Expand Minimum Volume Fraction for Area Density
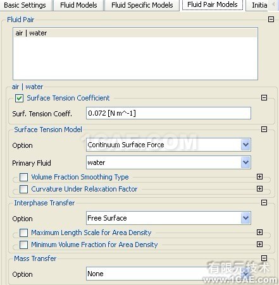The height and width of the screenshot is (285, 279). [x=259, y=244]
